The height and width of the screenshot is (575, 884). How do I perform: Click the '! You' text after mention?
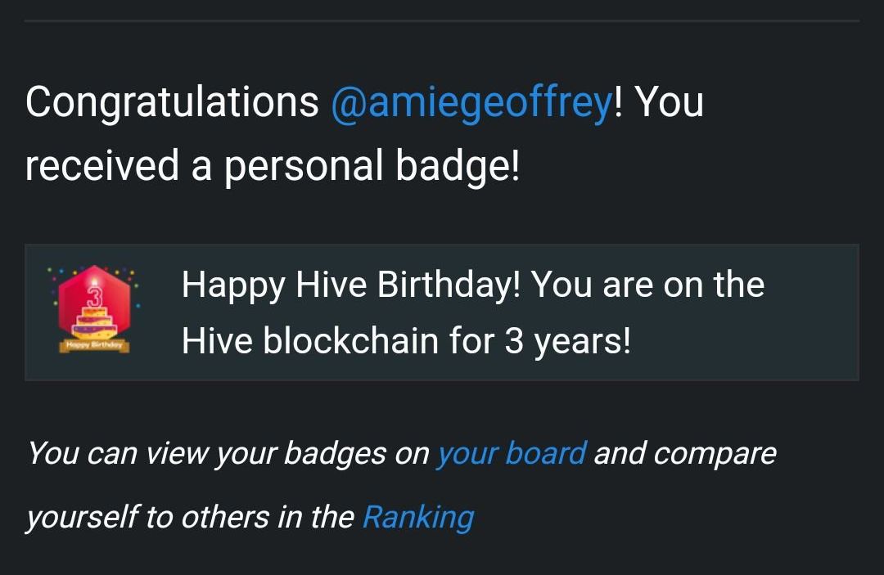[658, 103]
